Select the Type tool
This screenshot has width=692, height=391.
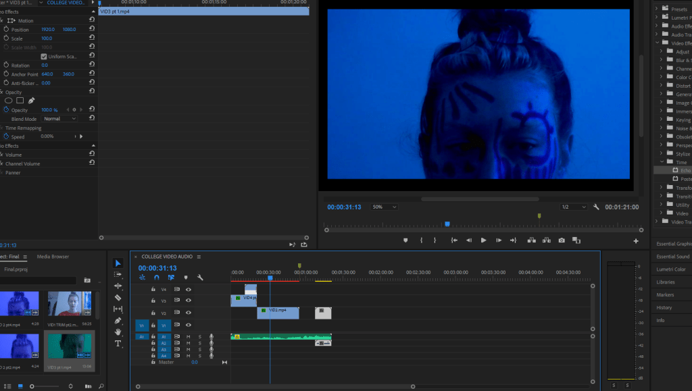pos(118,344)
